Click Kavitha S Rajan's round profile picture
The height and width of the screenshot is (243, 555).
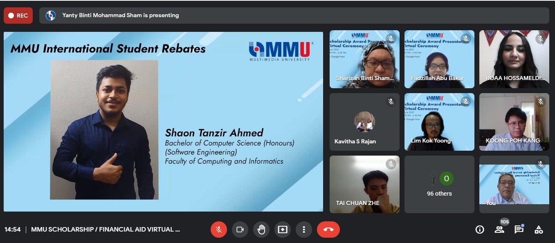(364, 122)
